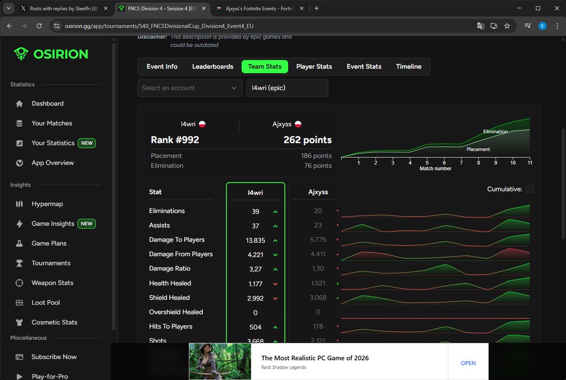Click Subscribe Now card icon
This screenshot has height=380, width=566.
[x=19, y=357]
